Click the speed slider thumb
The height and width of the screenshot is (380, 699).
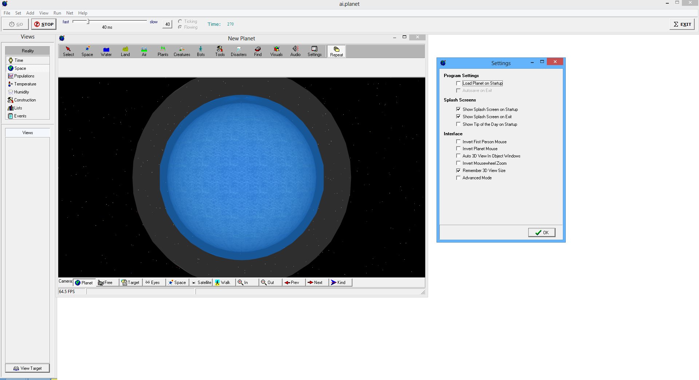[88, 21]
